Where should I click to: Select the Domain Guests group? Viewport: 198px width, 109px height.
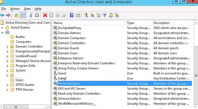click(68, 48)
